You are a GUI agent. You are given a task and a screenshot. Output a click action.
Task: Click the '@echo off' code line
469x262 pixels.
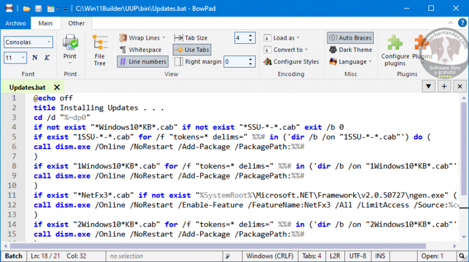(53, 98)
